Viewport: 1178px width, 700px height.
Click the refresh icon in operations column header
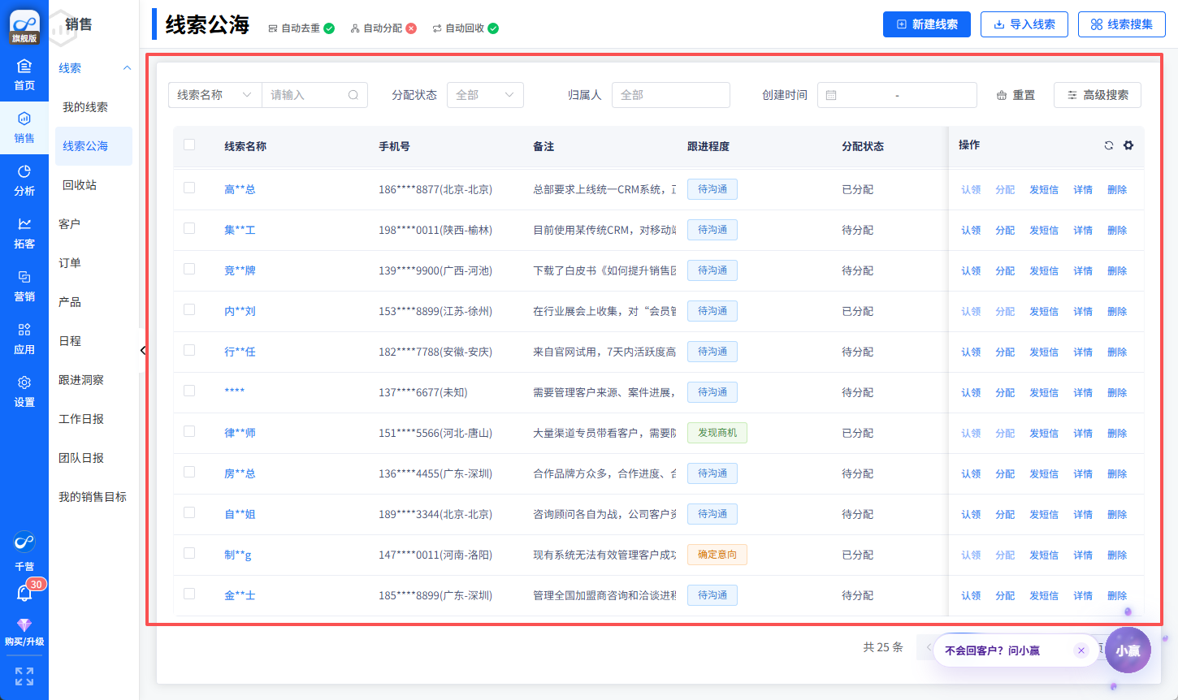(1109, 145)
